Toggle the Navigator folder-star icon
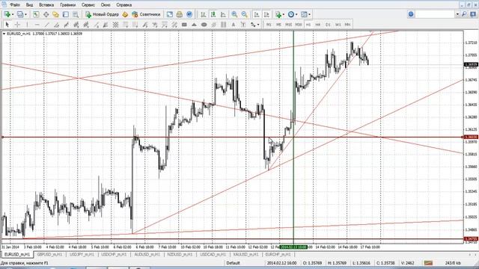This screenshot has height=269, width=479. pyautogui.click(x=55, y=14)
